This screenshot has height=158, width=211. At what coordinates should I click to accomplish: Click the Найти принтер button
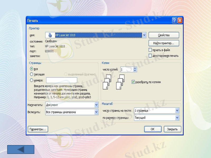coord(164,43)
